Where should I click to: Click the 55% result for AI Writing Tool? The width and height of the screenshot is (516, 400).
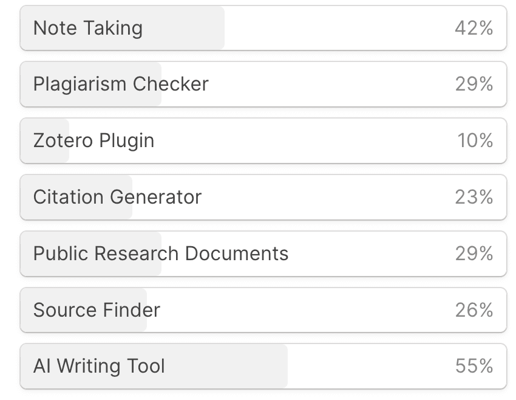[474, 367]
